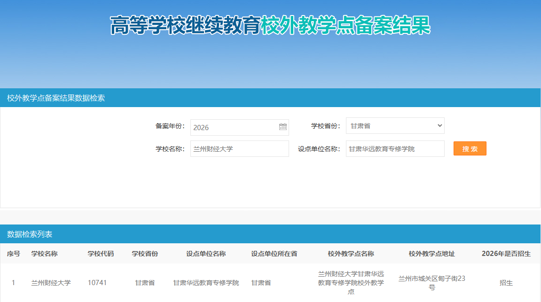This screenshot has height=302, width=541.
Task: Click the 设点单位所在省 column header
Action: tap(274, 254)
